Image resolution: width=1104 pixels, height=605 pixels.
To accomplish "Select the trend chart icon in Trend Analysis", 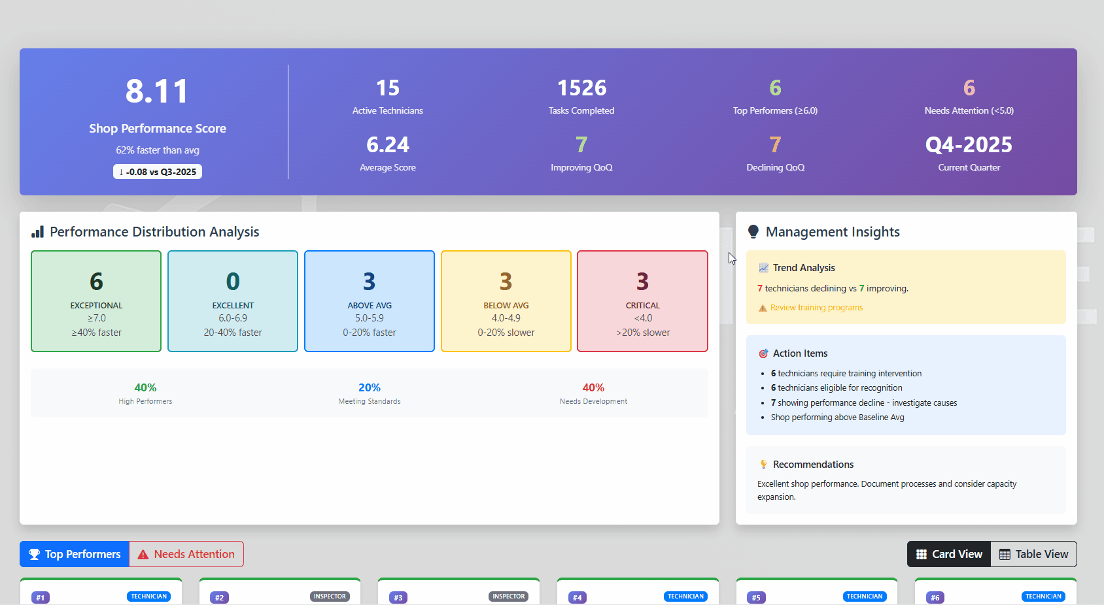I will click(763, 267).
